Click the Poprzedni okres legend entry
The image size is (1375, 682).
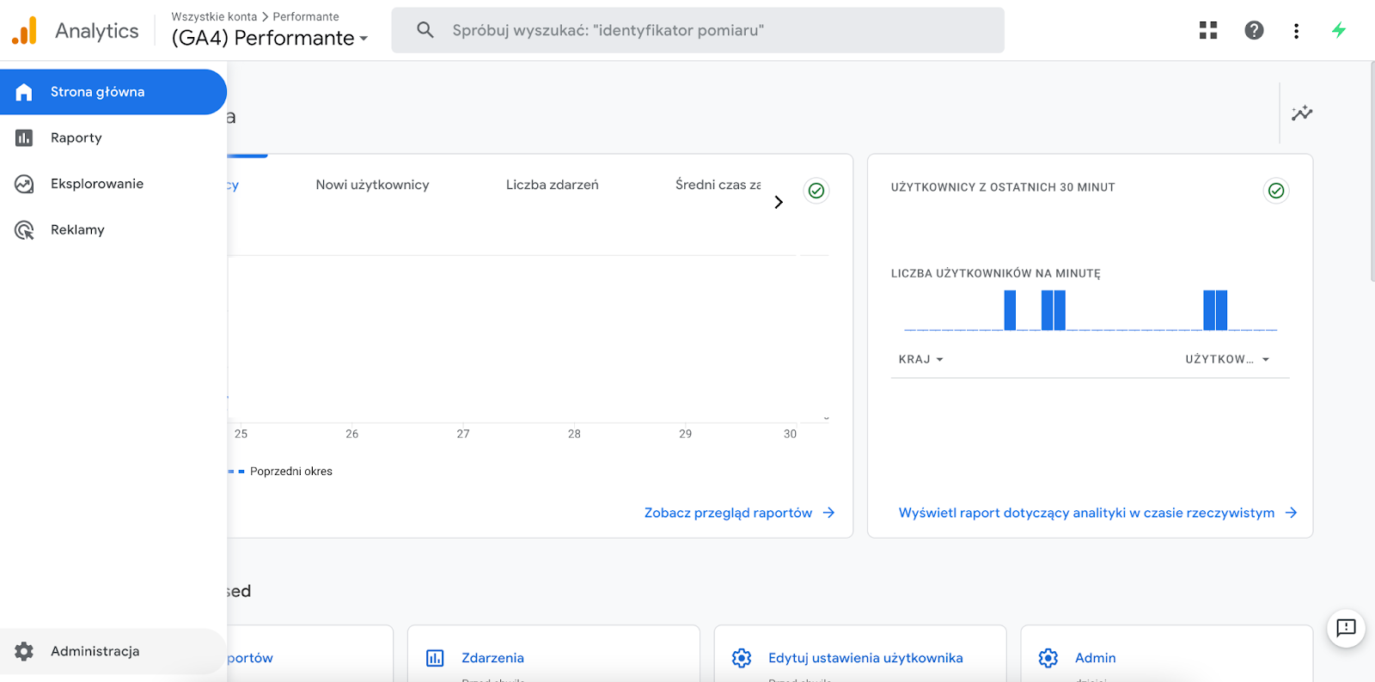280,471
